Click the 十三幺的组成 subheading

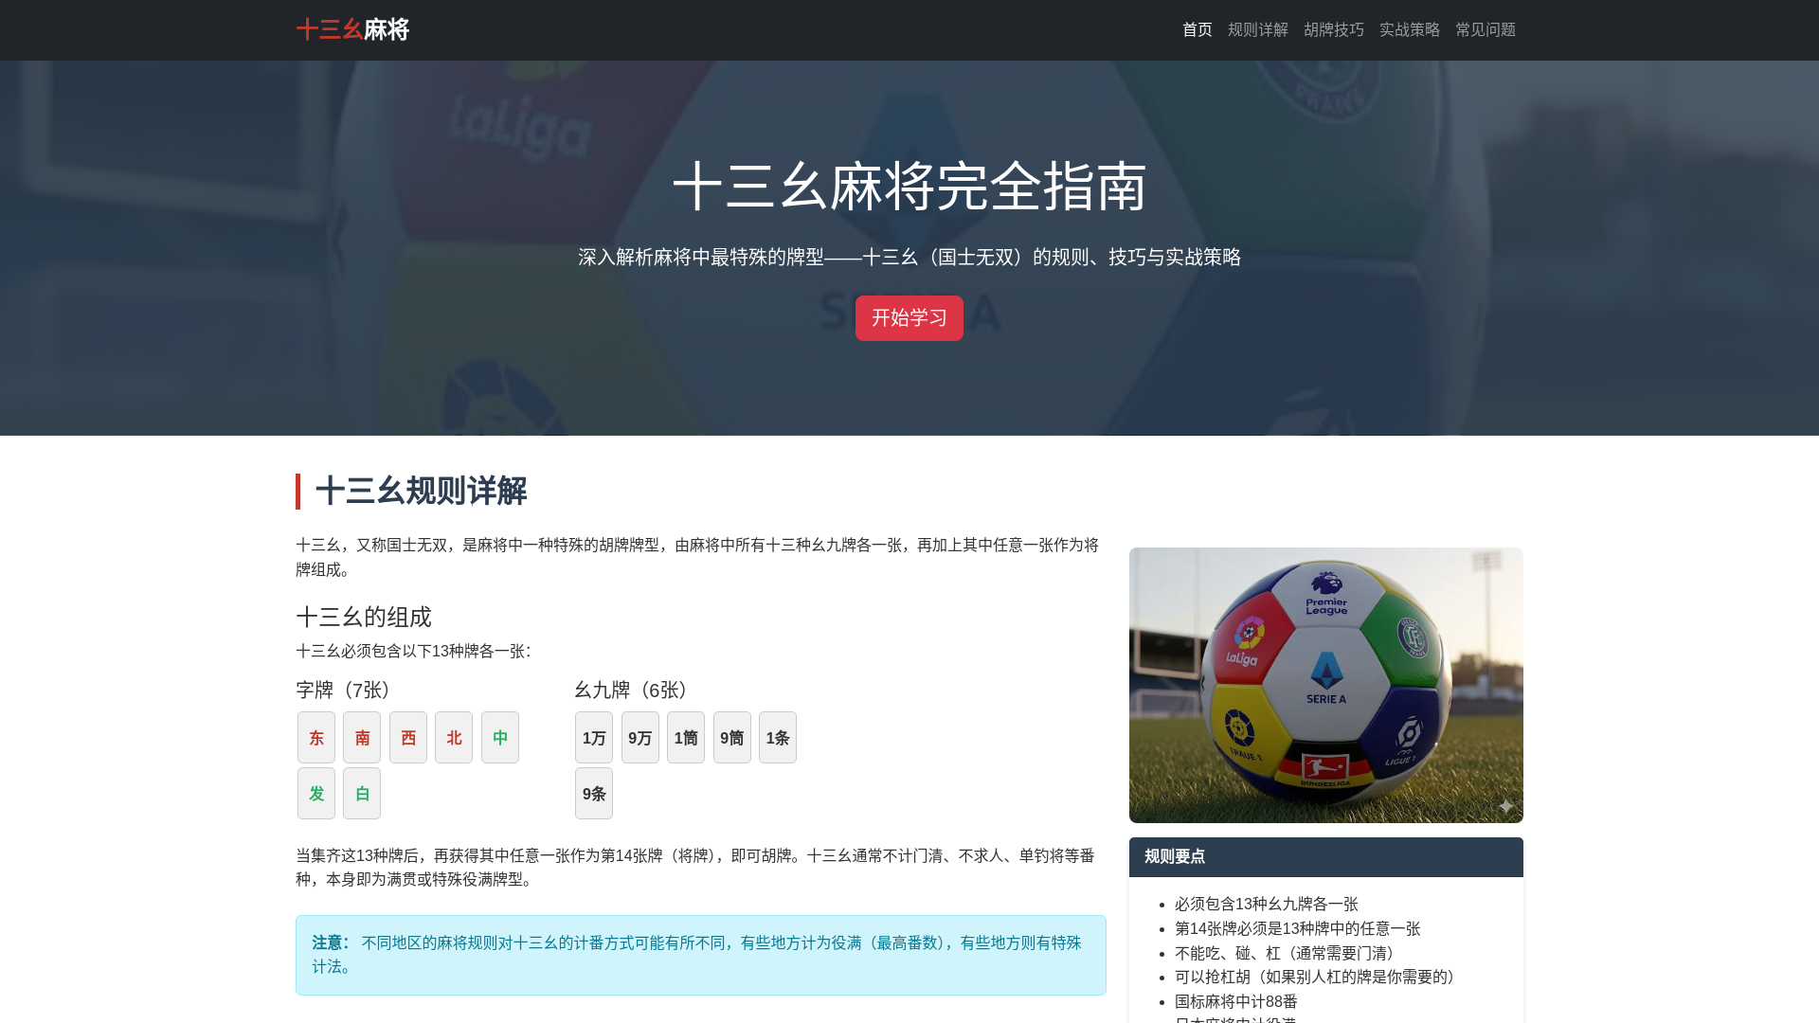tap(364, 618)
